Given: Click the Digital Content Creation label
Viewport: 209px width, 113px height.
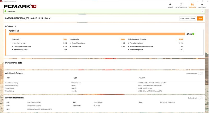Looking at the screenshot, I should point(137,39).
